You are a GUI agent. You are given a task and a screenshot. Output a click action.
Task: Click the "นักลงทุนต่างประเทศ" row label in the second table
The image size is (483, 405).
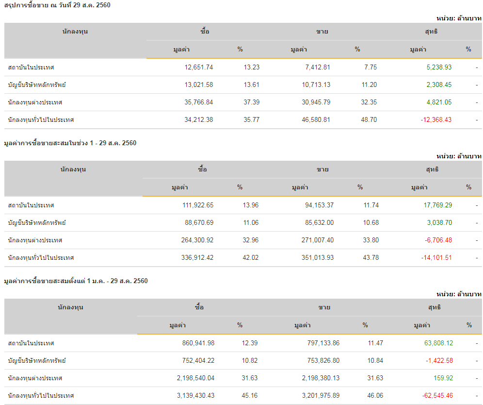pyautogui.click(x=35, y=240)
